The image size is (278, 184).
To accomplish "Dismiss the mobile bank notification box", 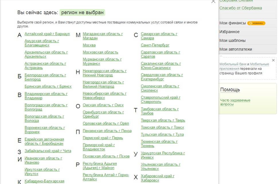I will [273, 60].
